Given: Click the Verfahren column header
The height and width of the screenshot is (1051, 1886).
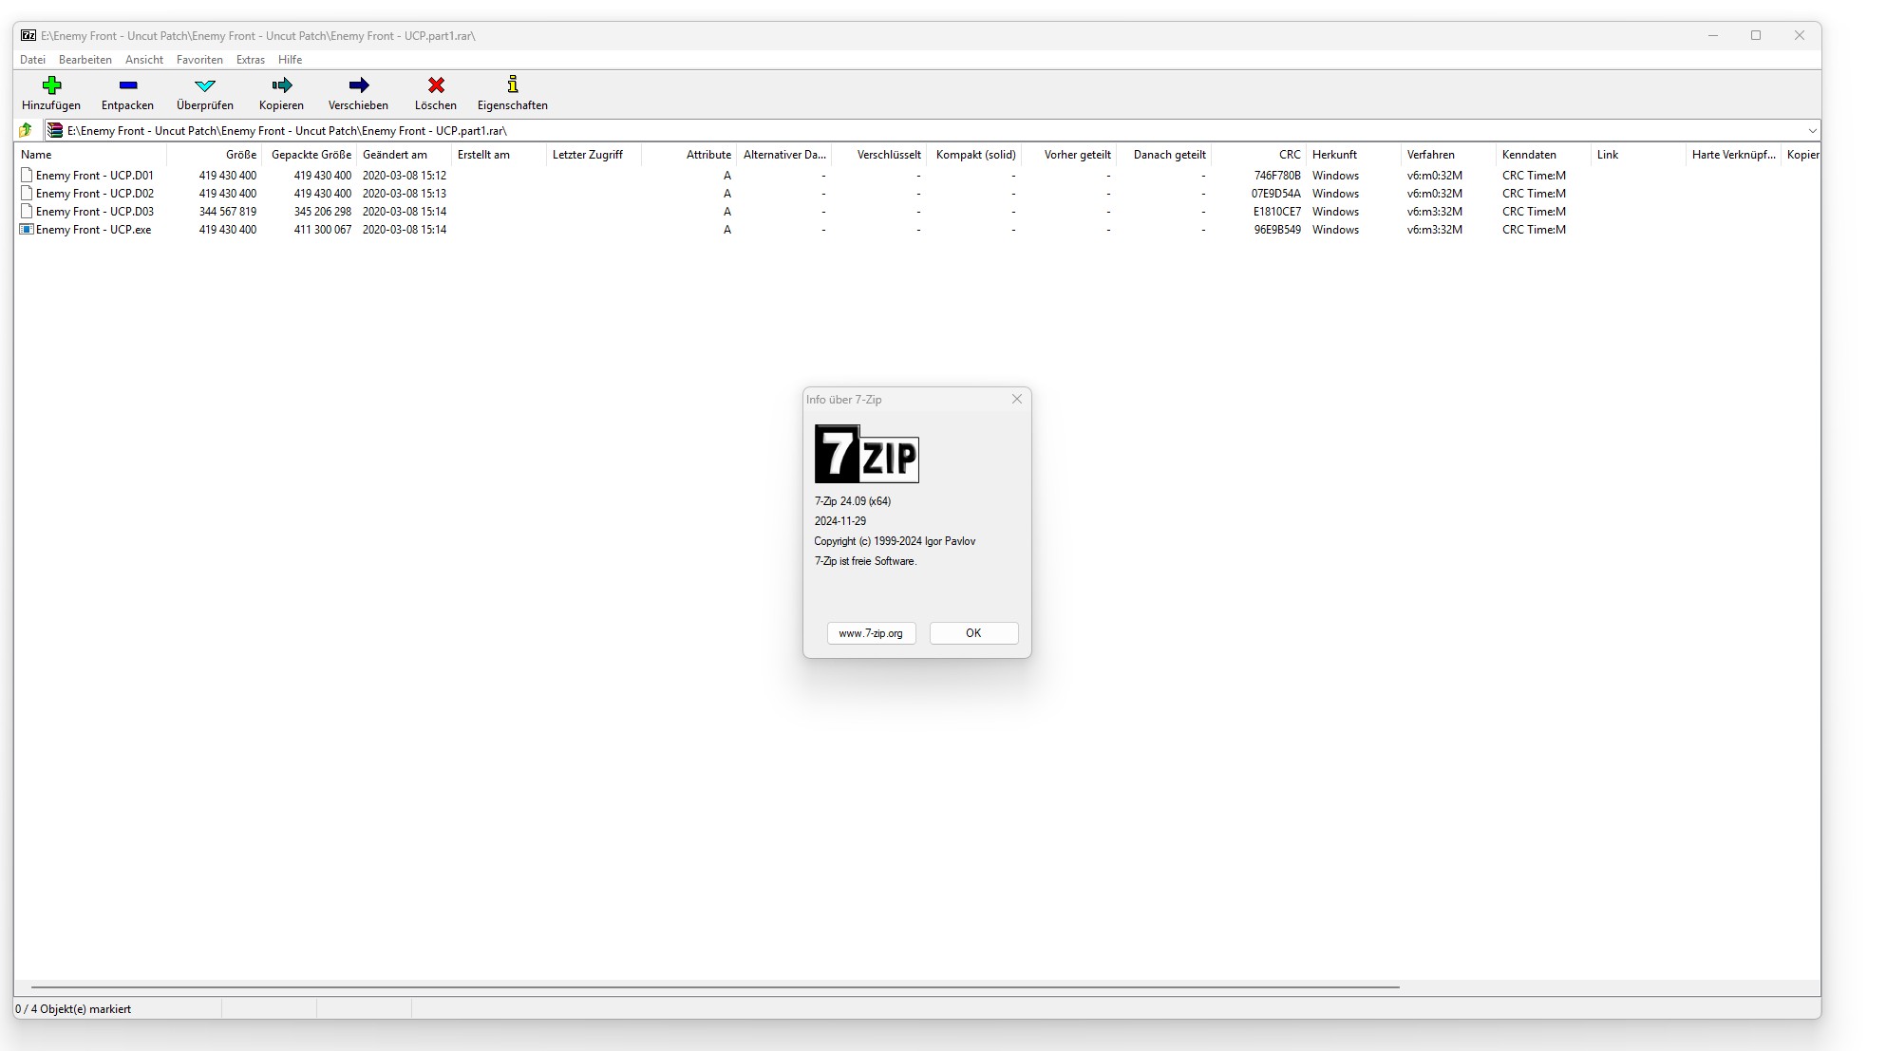Looking at the screenshot, I should point(1448,155).
